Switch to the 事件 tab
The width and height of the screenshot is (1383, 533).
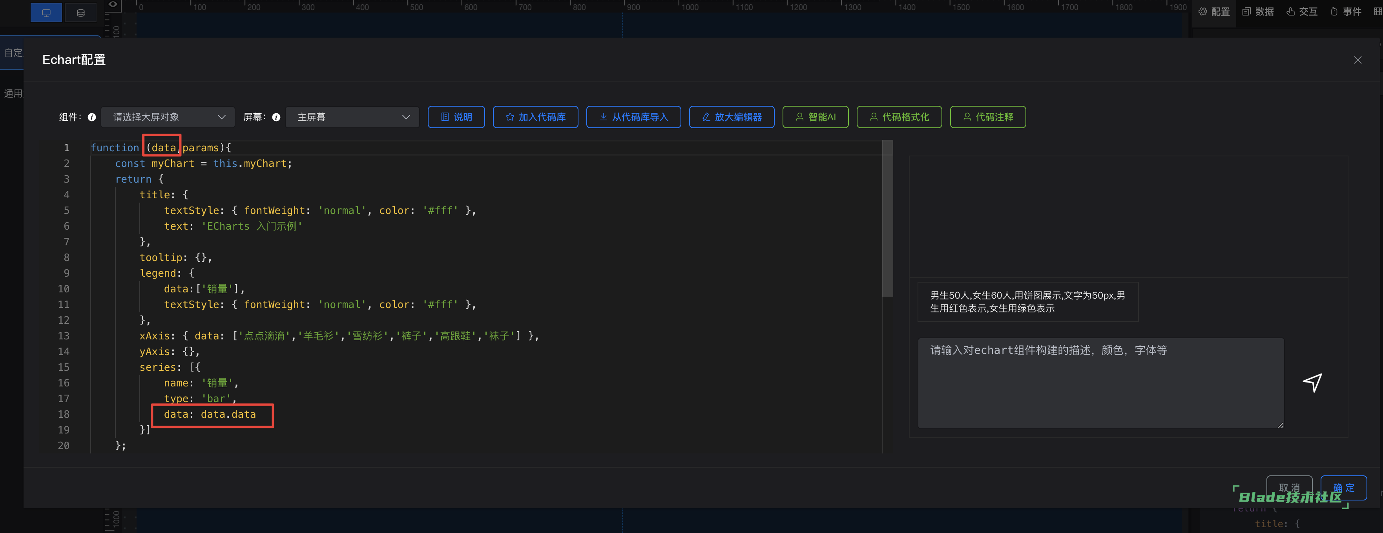1345,12
